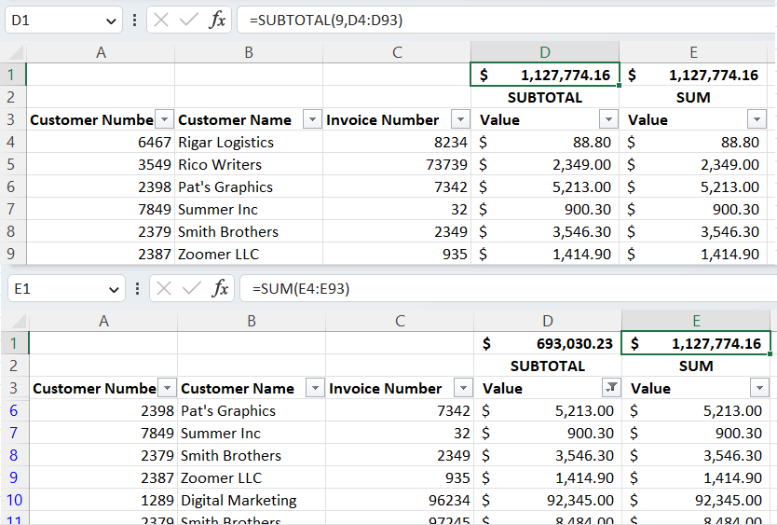Screen dimensions: 777x525
Task: Click the =SUM(E4:E93) formula field
Action: click(x=509, y=288)
